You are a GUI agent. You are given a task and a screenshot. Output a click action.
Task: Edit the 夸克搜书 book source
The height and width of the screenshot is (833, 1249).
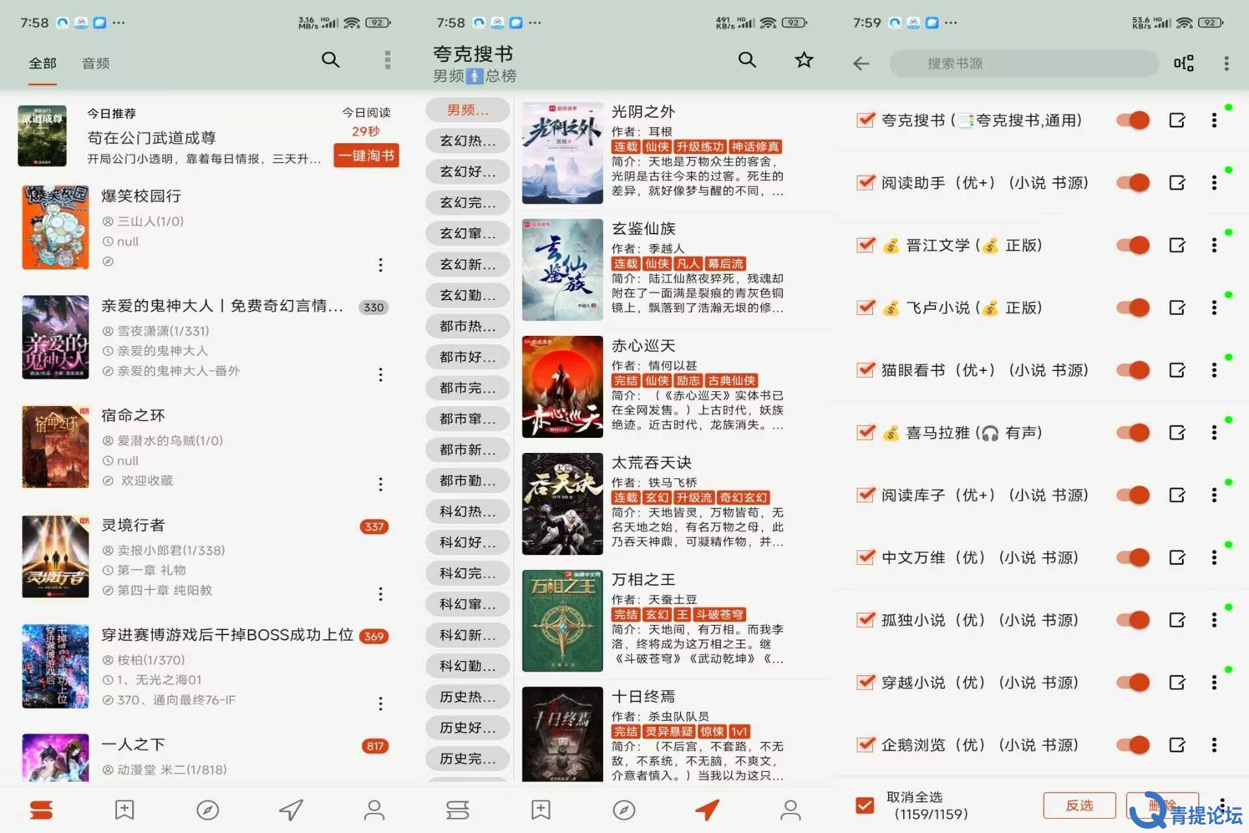[x=1177, y=120]
